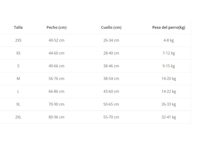The width and height of the screenshot is (198, 148).
Task: Click the Pecho (cm) column header
Action: click(56, 27)
